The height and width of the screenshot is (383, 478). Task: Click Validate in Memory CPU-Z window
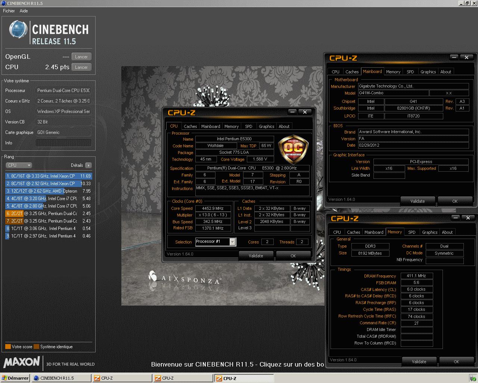[419, 362]
